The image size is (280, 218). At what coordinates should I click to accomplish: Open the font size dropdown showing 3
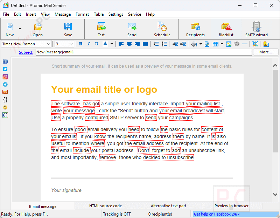click(71, 44)
